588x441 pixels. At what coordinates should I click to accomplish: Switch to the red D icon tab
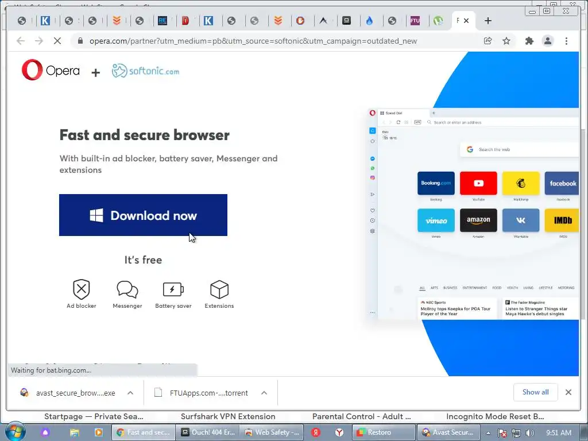pos(185,21)
